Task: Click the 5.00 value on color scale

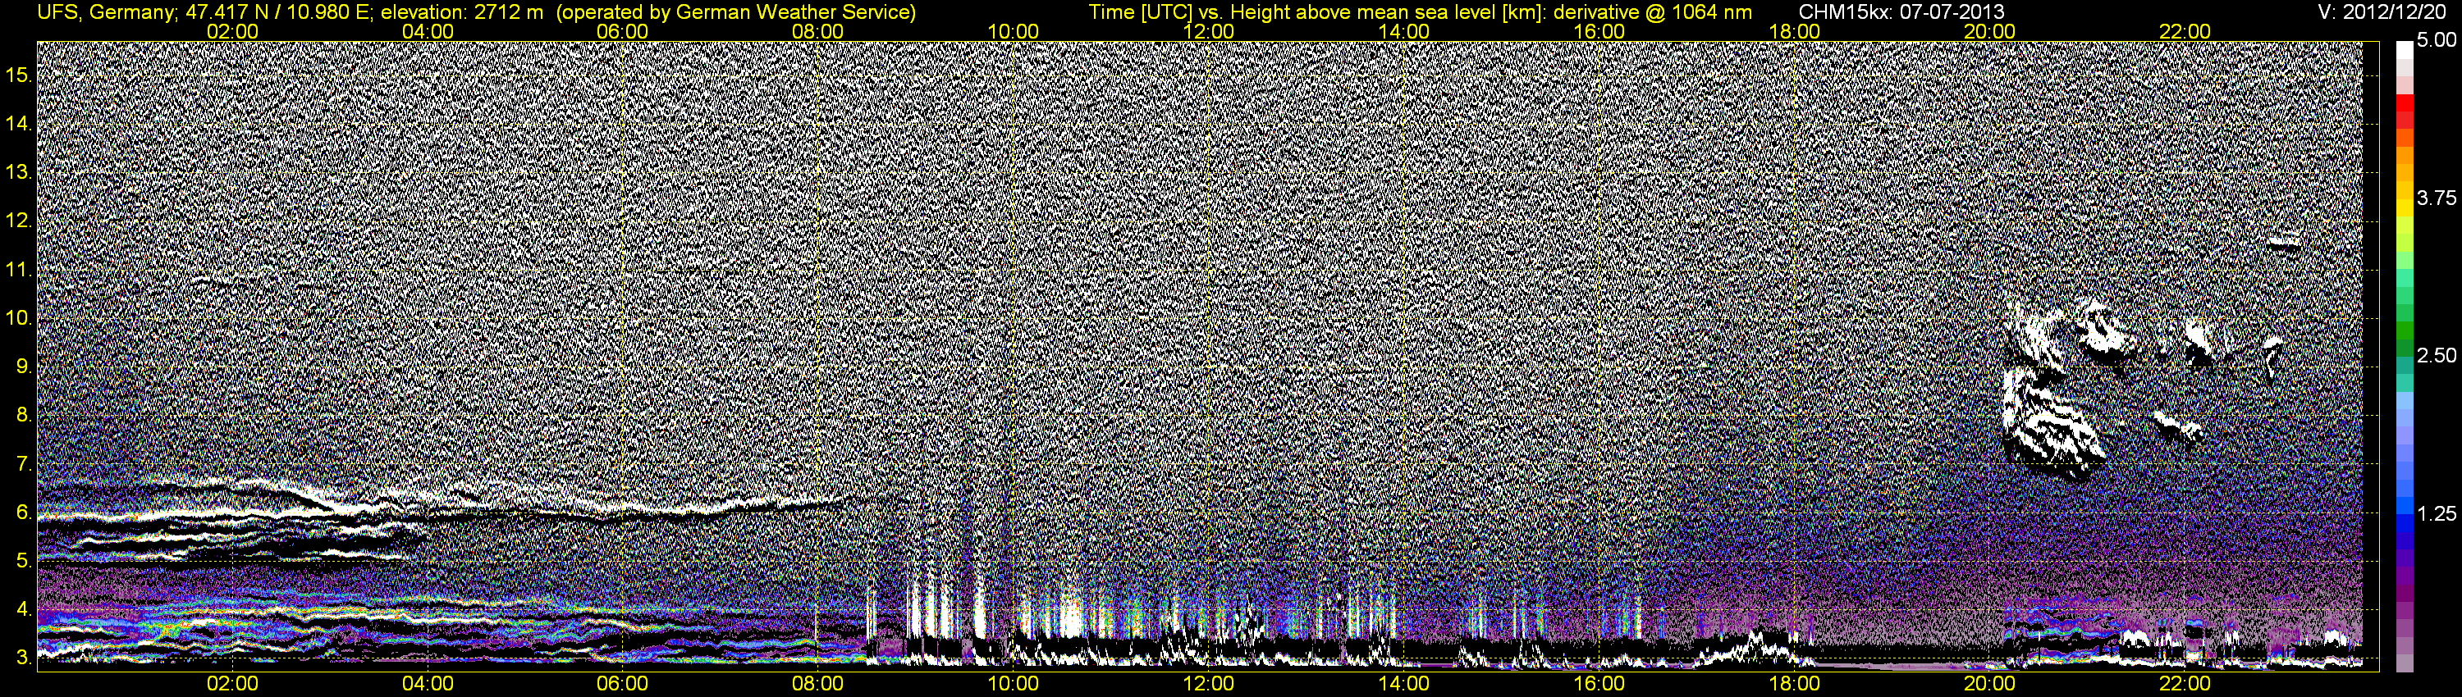Action: tap(2437, 40)
